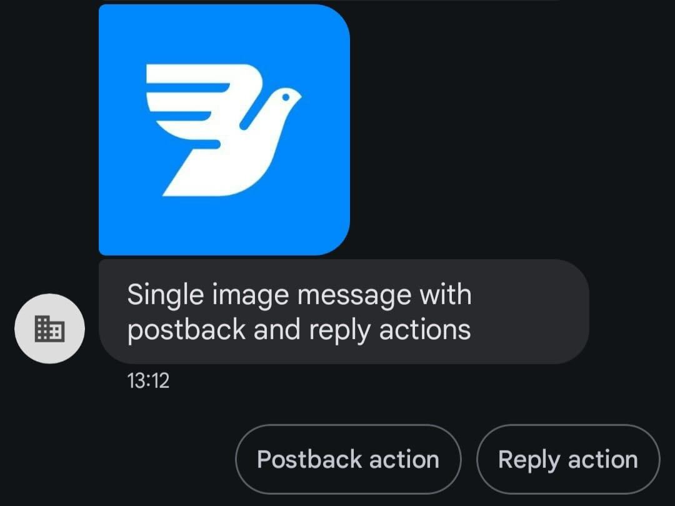Open the sender's business avatar
675x506 pixels.
click(x=49, y=329)
